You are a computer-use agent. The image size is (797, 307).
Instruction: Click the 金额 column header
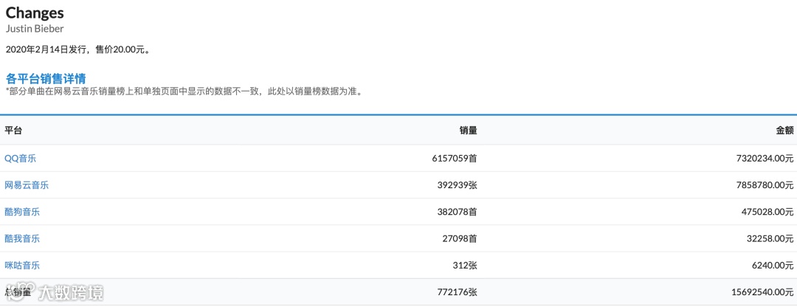pos(784,131)
